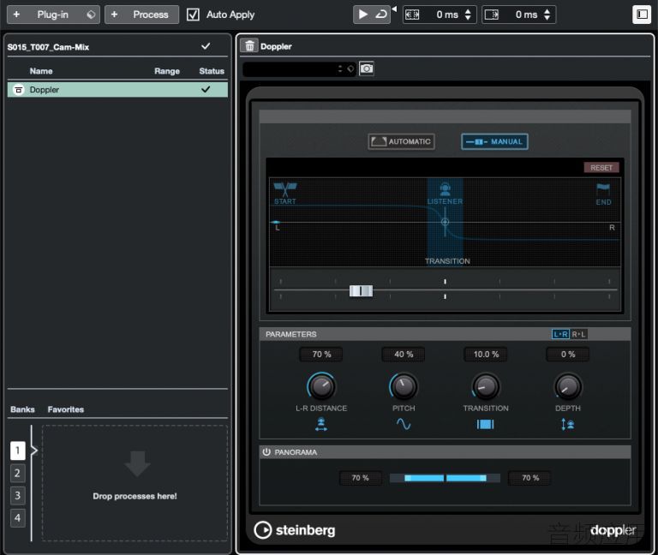The height and width of the screenshot is (555, 658).
Task: Toggle audition loop button
Action: tap(381, 15)
